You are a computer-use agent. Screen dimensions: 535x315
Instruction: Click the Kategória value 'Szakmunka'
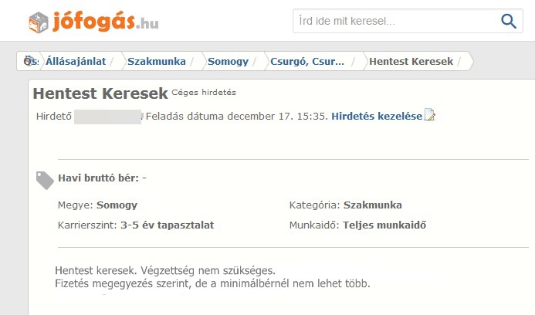[373, 205]
